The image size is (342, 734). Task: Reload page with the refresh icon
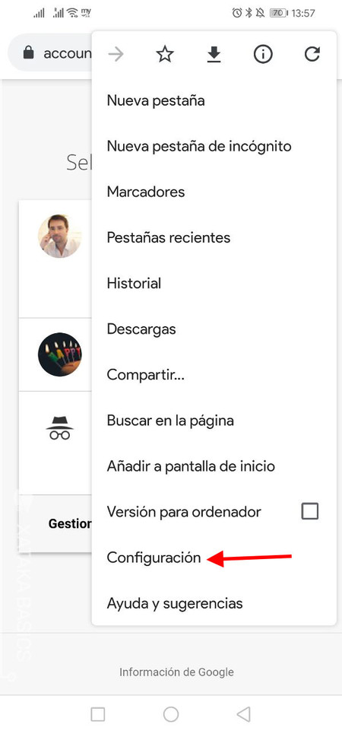(312, 55)
